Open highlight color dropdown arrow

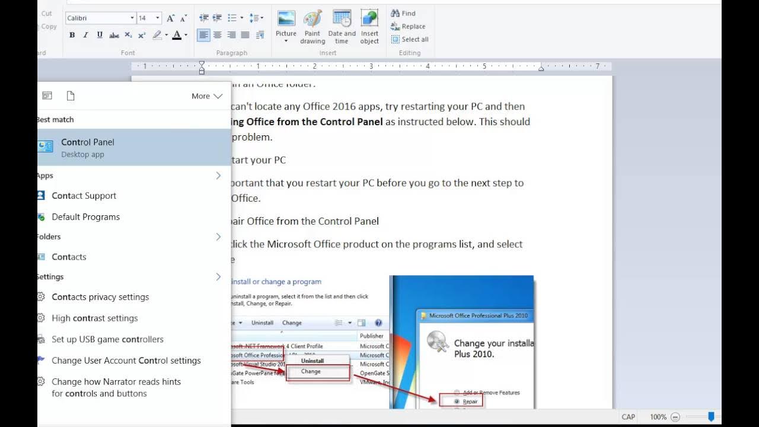pyautogui.click(x=166, y=36)
